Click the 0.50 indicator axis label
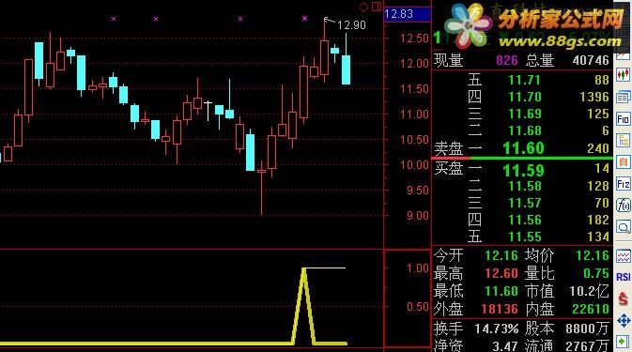 (418, 307)
